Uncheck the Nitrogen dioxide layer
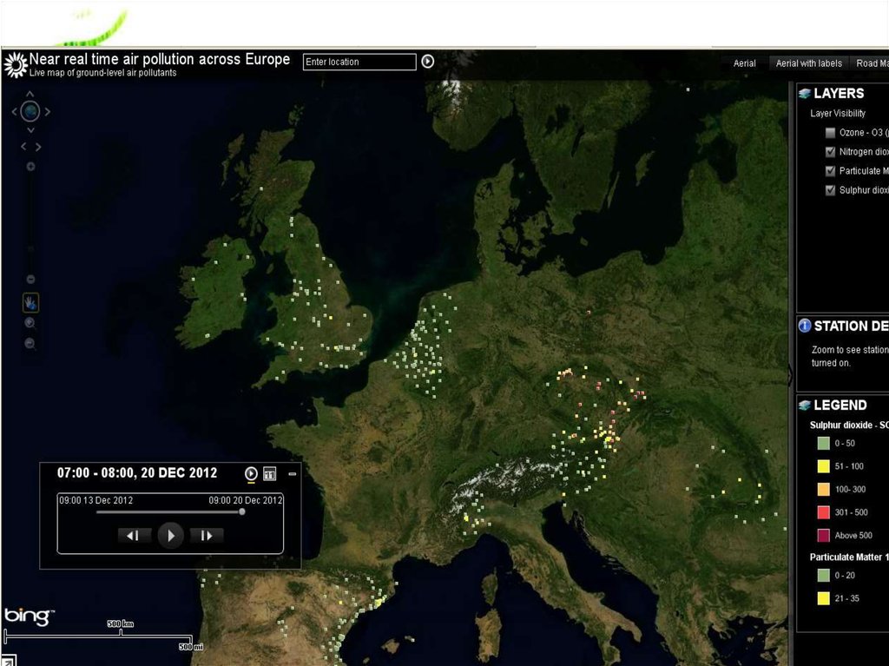The image size is (889, 666). (830, 152)
